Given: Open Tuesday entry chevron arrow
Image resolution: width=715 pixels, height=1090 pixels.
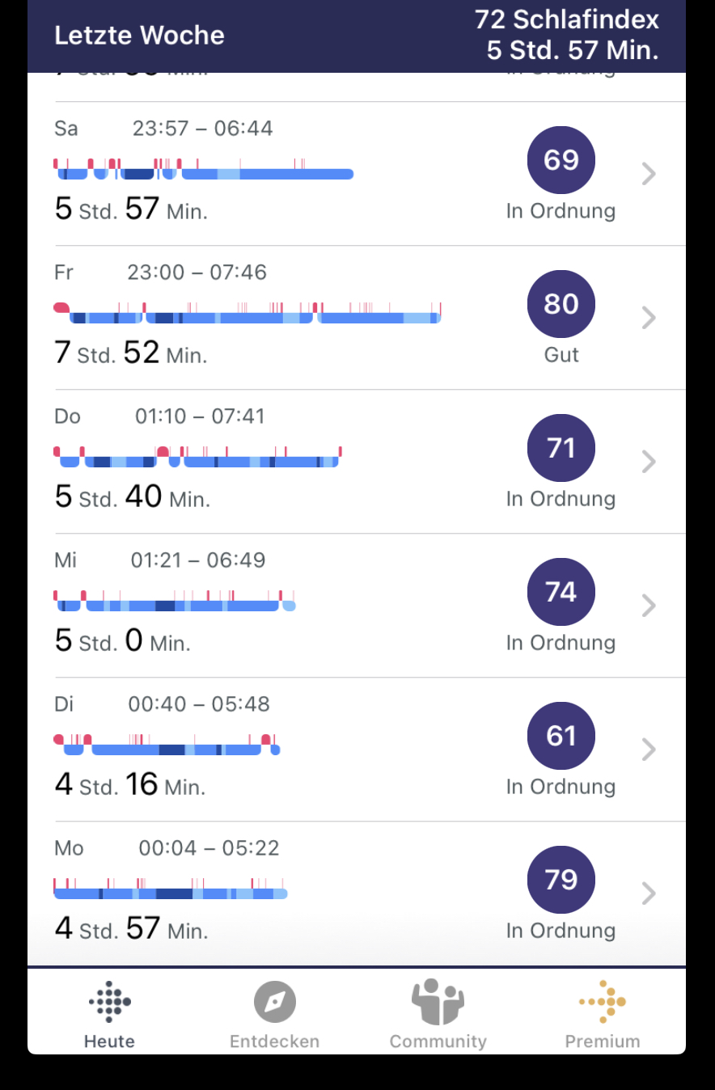Looking at the screenshot, I should pyautogui.click(x=649, y=750).
